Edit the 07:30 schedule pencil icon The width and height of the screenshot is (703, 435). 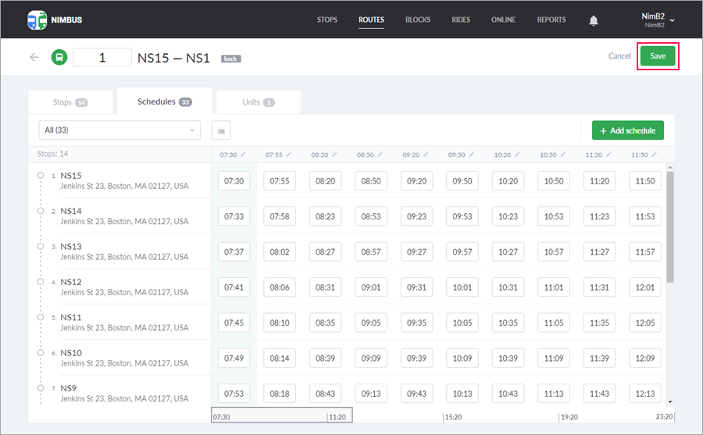244,155
